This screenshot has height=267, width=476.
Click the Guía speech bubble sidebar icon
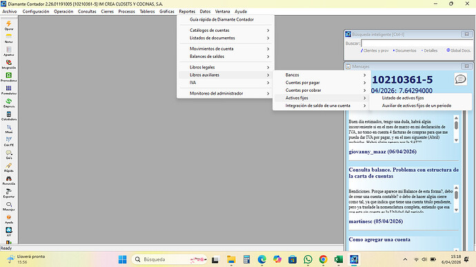9,155
